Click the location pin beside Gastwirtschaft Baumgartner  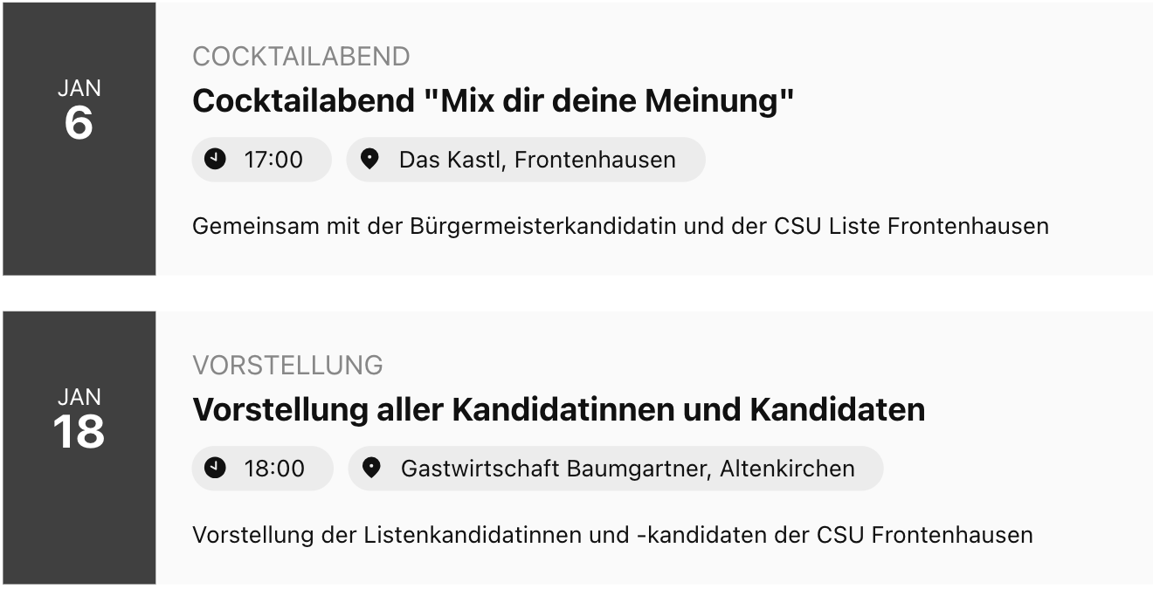[372, 468]
